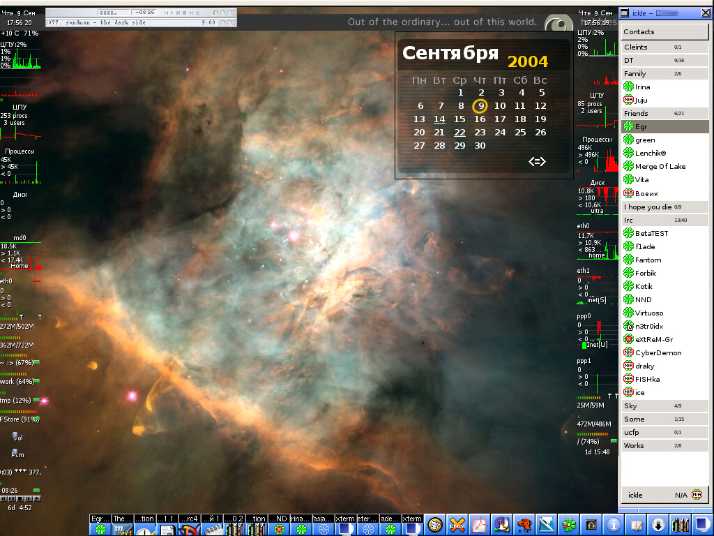Select September 14 on the calendar
This screenshot has height=536, width=714.
pyautogui.click(x=439, y=119)
